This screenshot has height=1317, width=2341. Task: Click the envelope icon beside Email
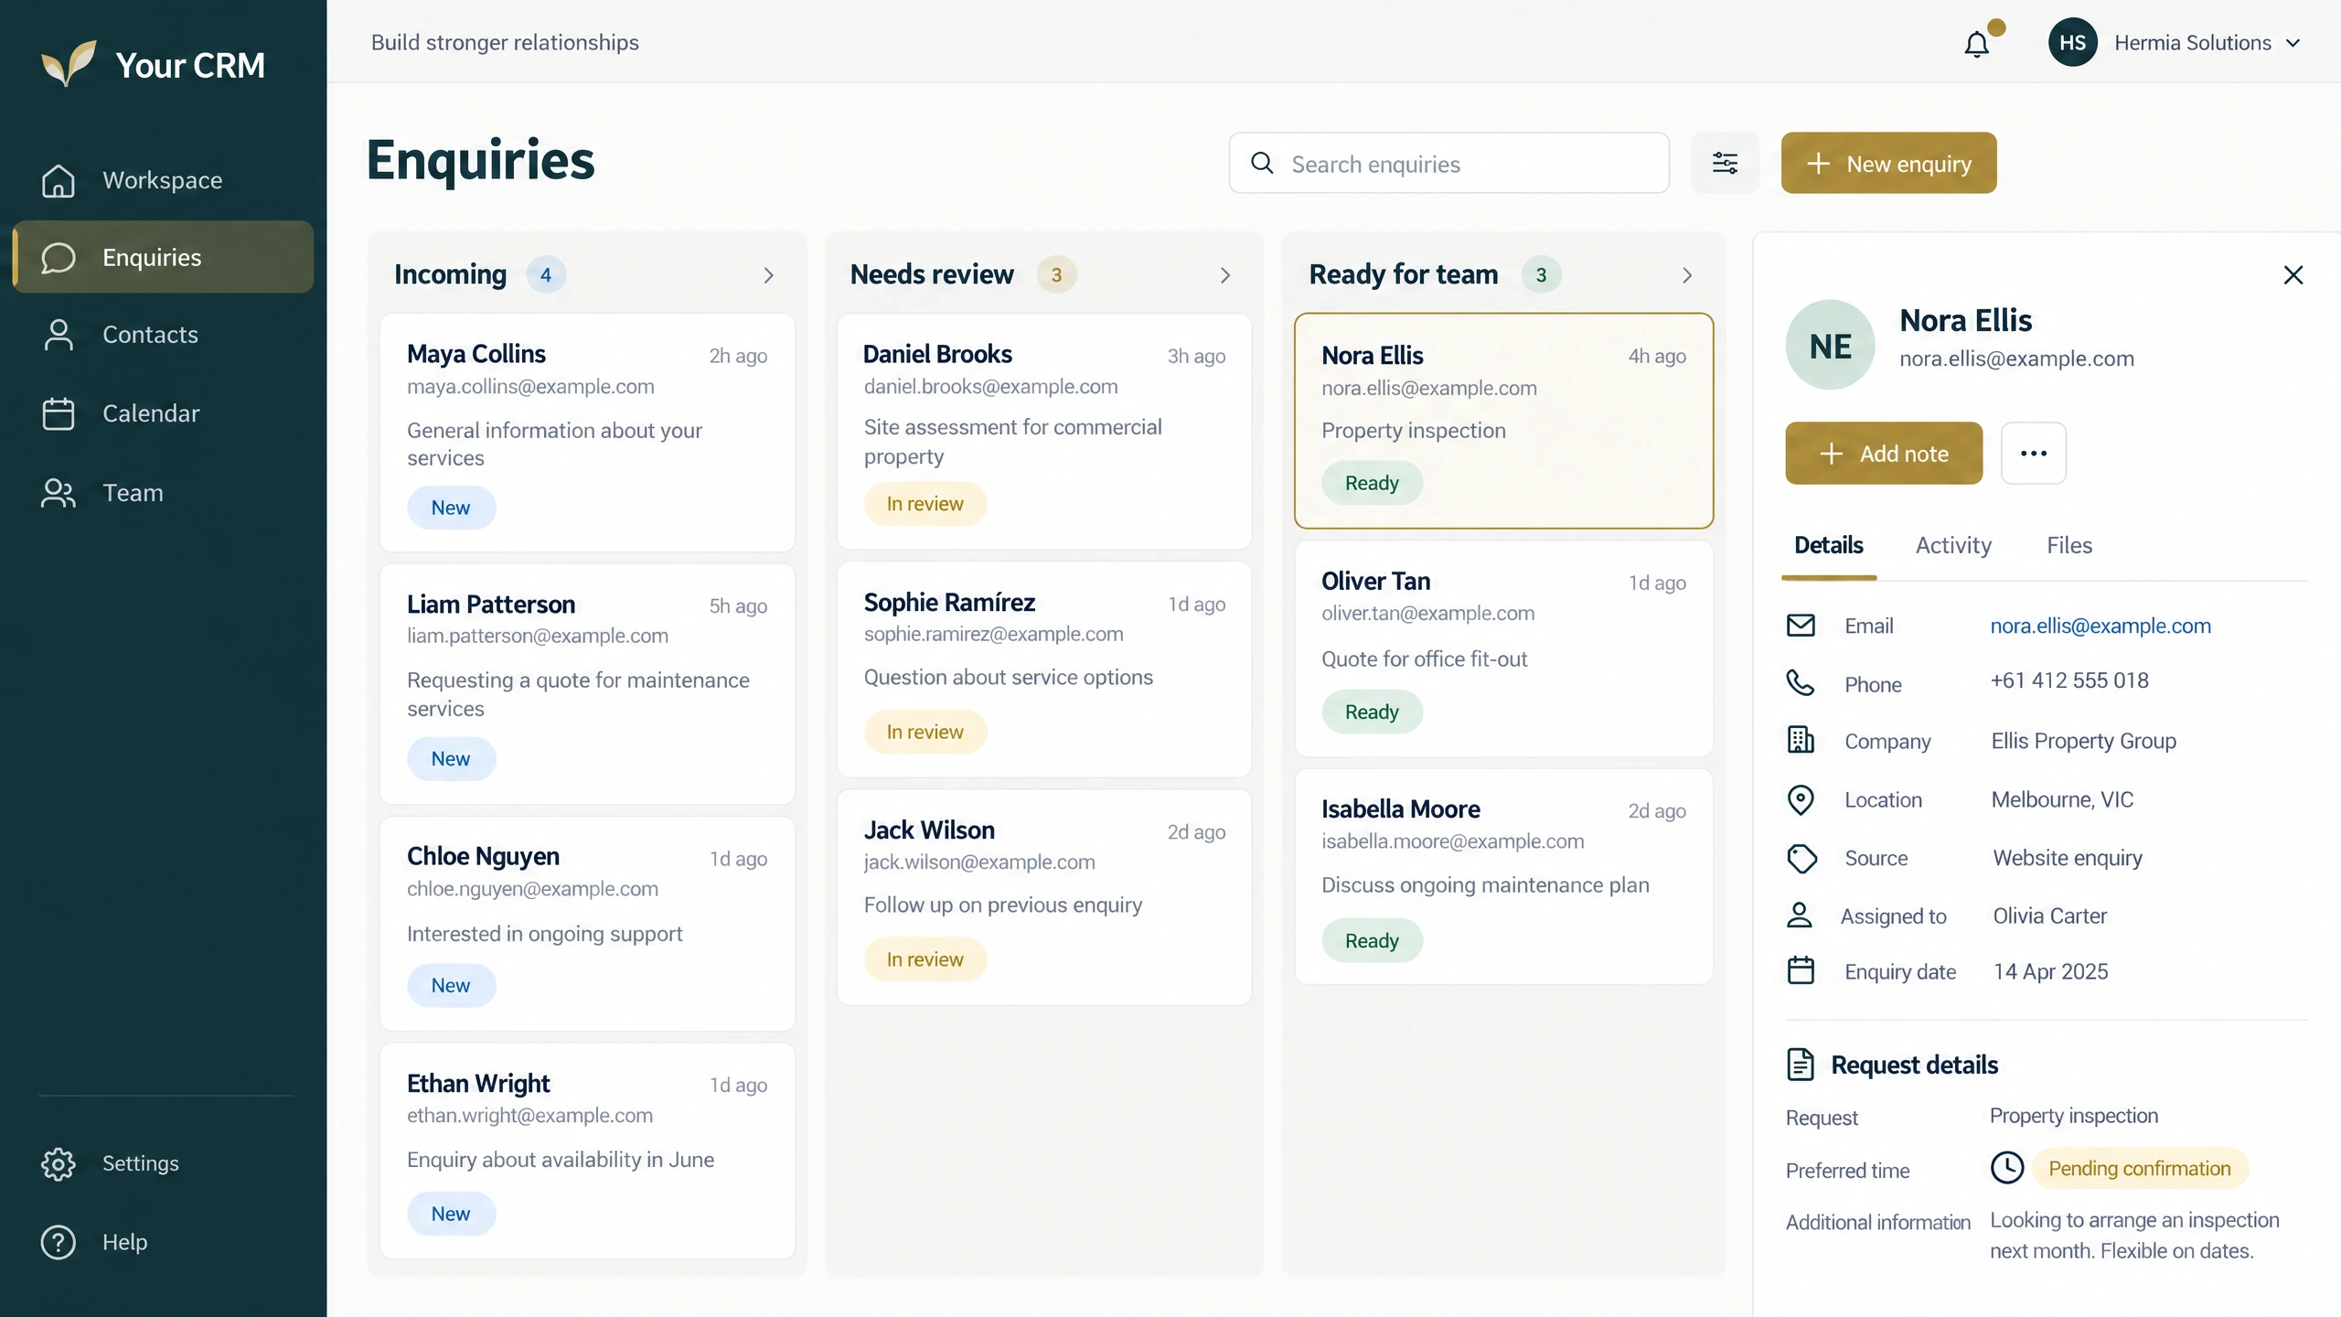[1801, 626]
